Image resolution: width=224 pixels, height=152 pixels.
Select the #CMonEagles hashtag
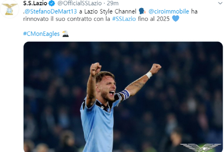pos(41,34)
